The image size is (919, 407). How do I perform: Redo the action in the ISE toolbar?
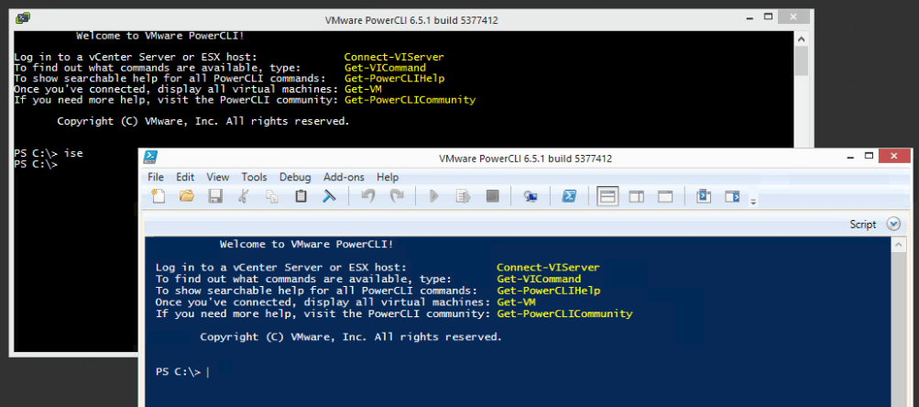coord(397,196)
